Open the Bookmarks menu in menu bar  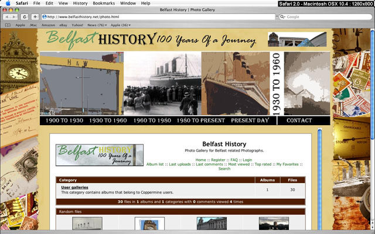(x=104, y=3)
